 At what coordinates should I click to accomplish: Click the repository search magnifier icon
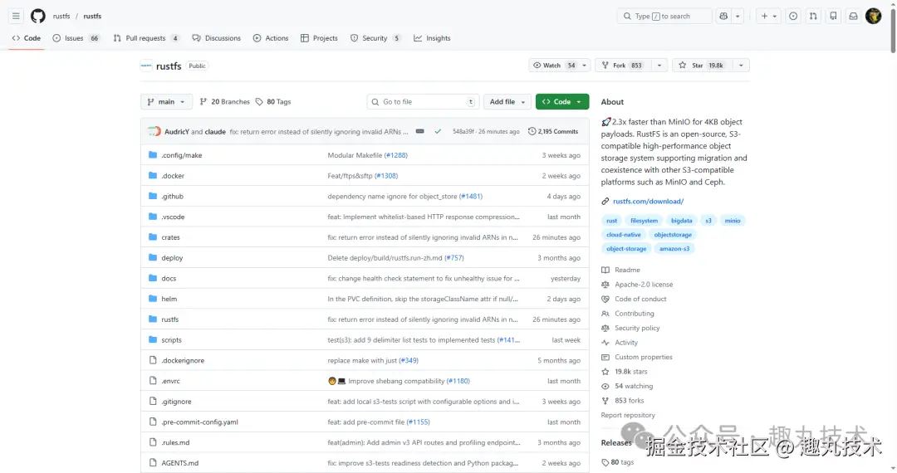[628, 16]
